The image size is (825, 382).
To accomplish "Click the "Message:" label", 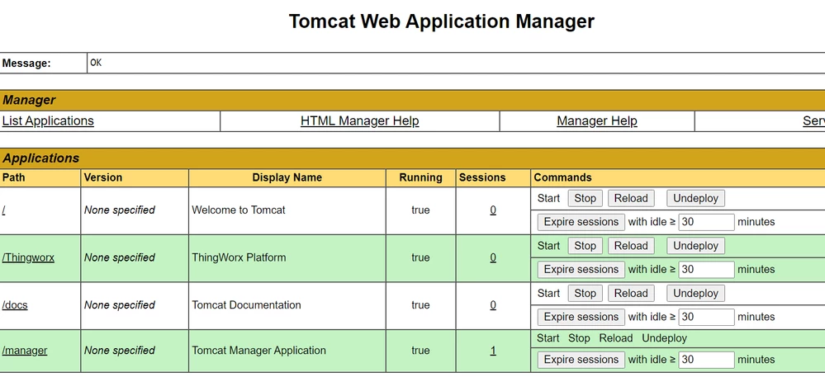I will point(26,64).
